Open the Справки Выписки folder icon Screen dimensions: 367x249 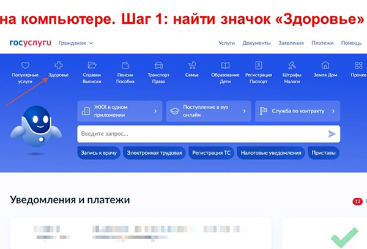[x=92, y=65]
